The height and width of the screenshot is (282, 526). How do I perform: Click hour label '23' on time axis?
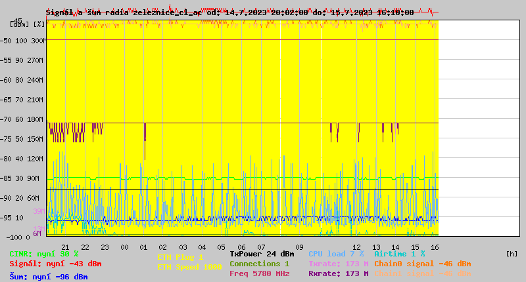pyautogui.click(x=105, y=247)
